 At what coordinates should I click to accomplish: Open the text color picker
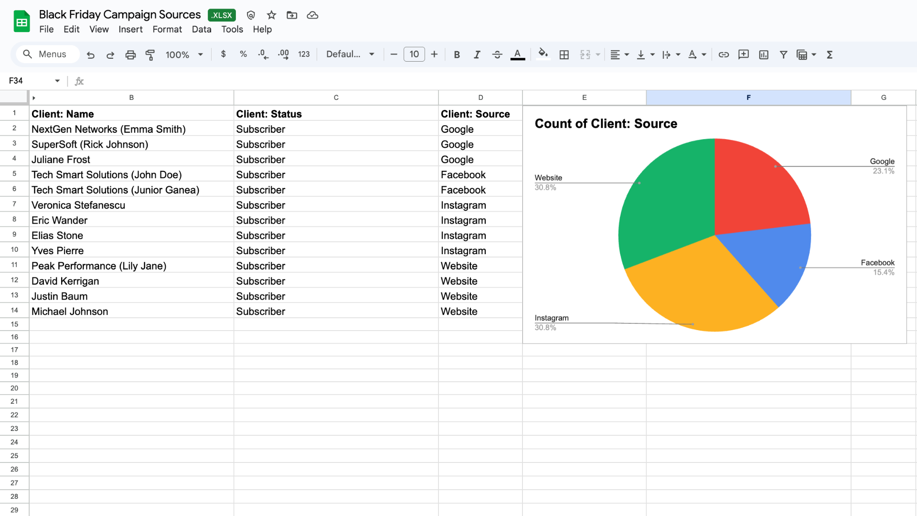517,54
